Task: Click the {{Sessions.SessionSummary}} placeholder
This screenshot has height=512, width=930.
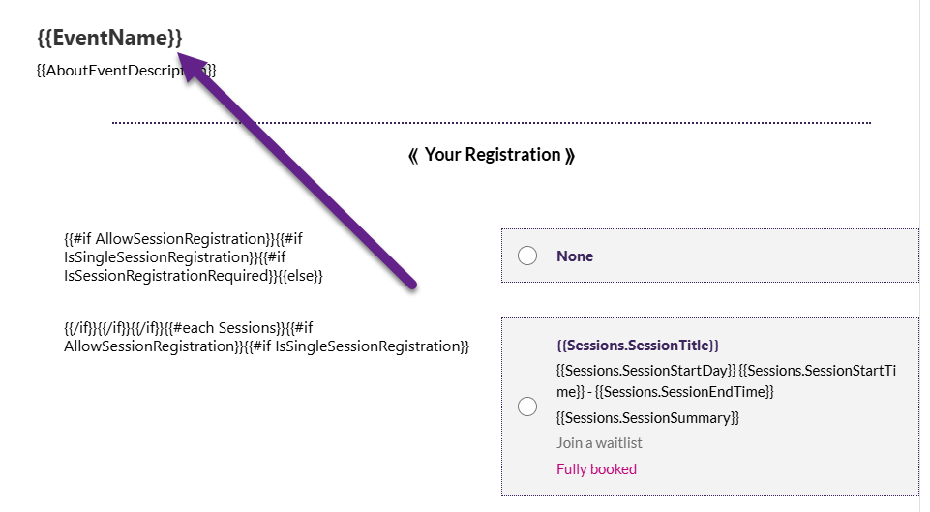Action: pyautogui.click(x=647, y=418)
